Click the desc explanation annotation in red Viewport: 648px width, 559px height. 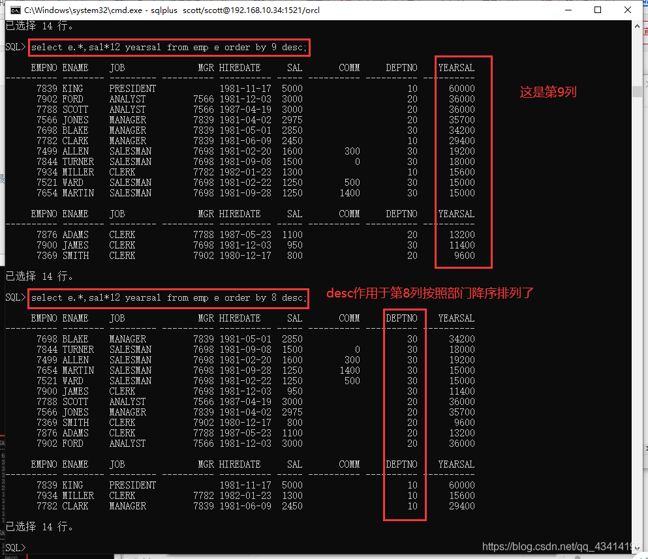pos(431,293)
